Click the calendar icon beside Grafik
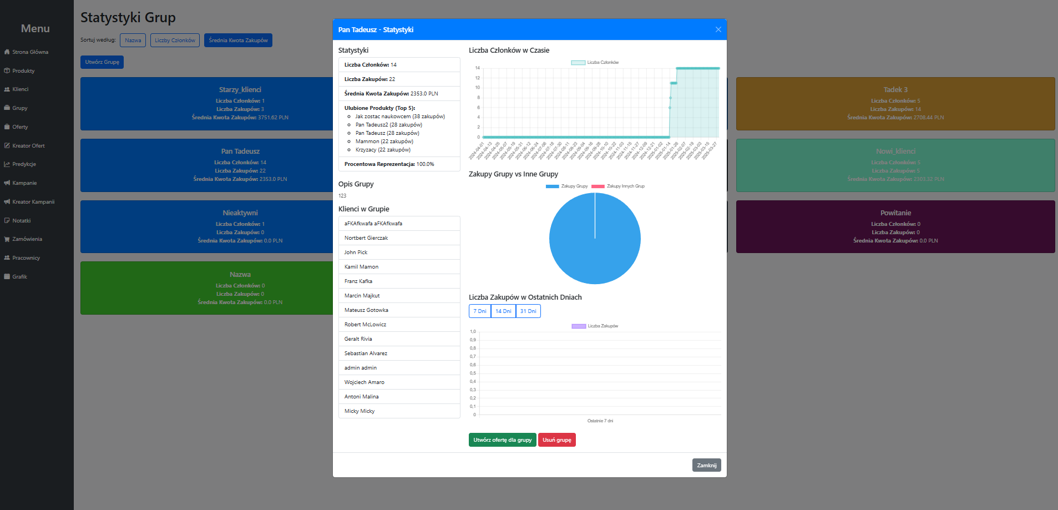The height and width of the screenshot is (510, 1058). [x=7, y=277]
